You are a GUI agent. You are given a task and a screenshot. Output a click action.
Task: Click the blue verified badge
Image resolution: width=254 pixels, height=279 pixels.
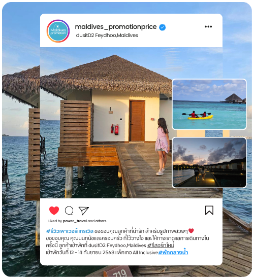tap(162, 27)
